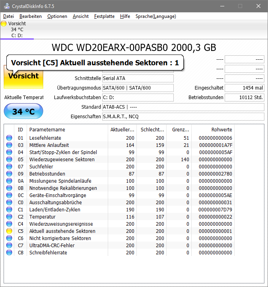Open the Ansicht menu
The width and height of the screenshot is (268, 287).
tap(81, 16)
